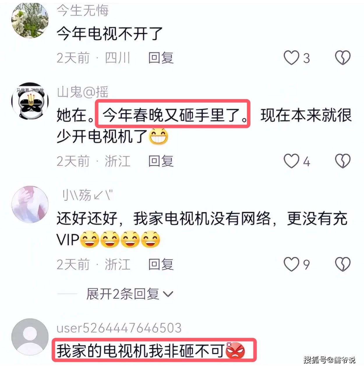
Task: Open the pink avatar of 小\殇
Action: tap(30, 204)
